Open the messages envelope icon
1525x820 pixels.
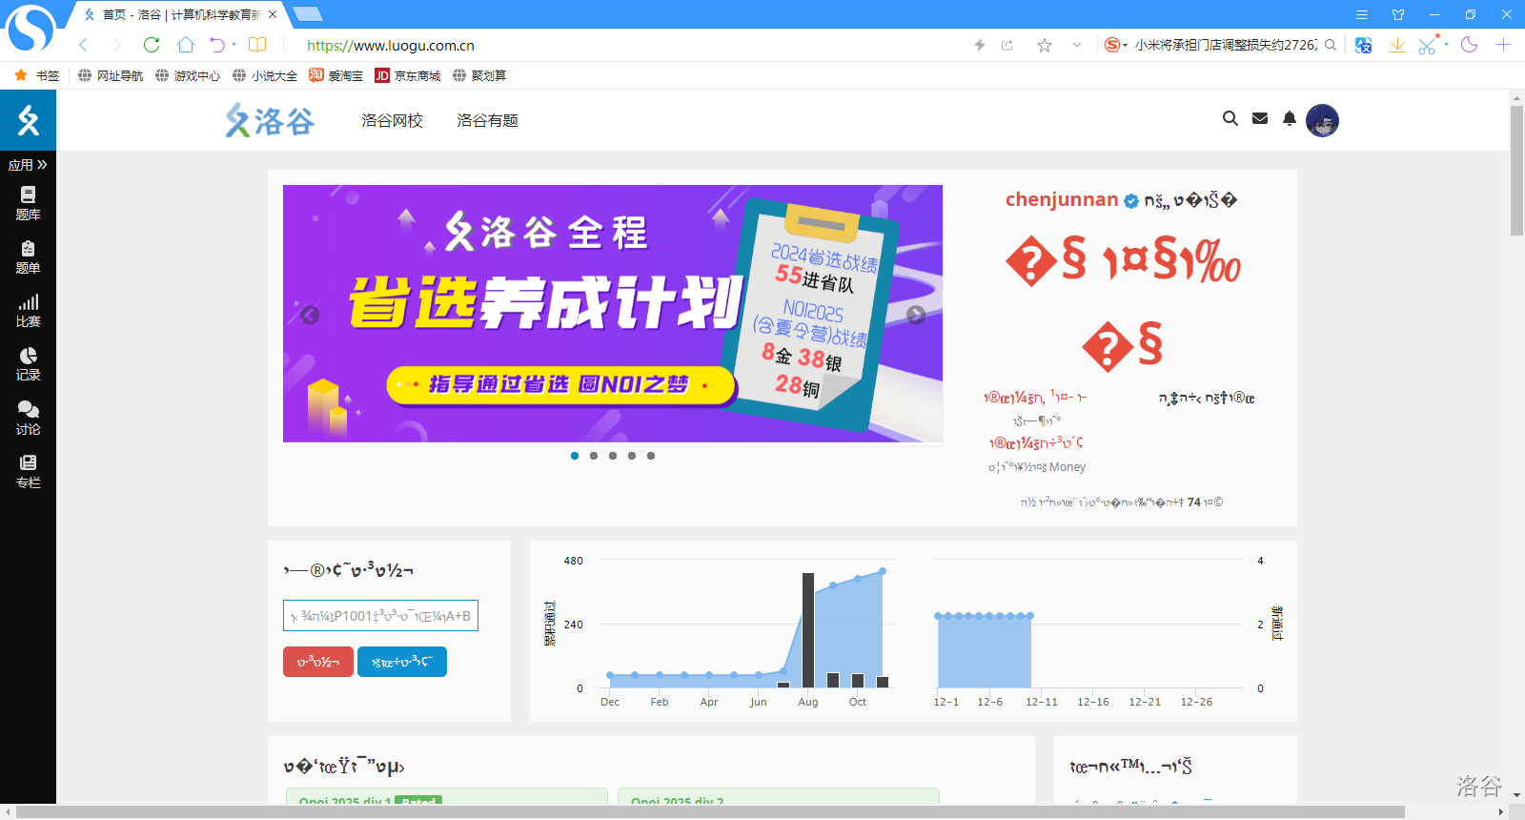pos(1259,119)
